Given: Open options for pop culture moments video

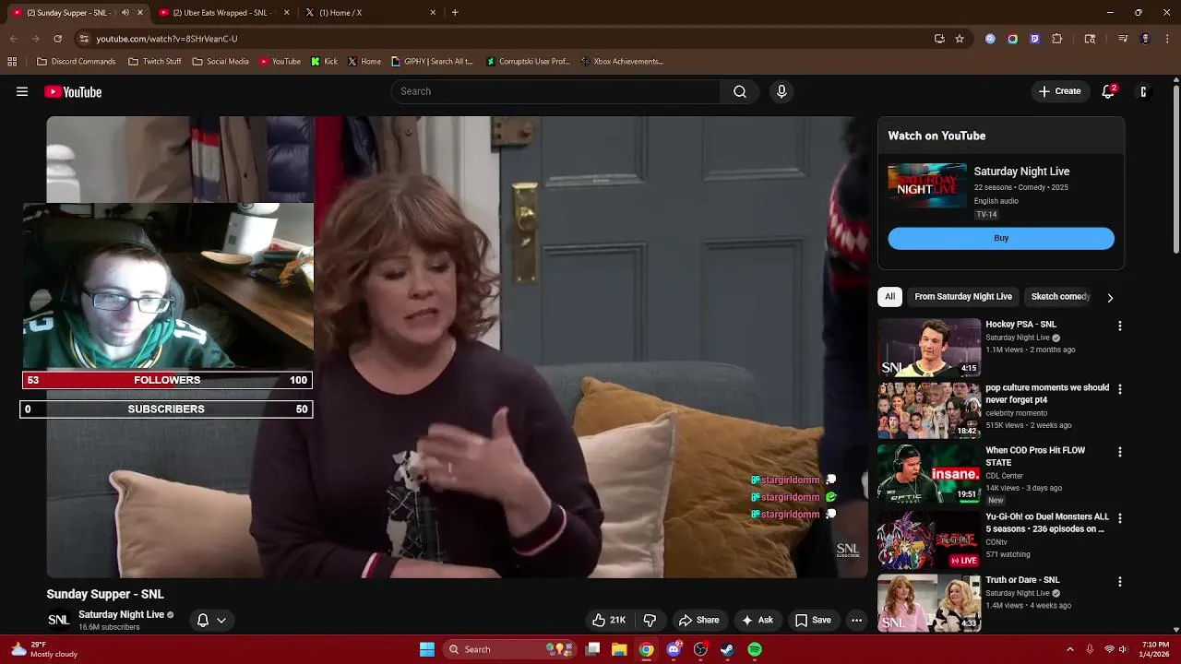Looking at the screenshot, I should pos(1120,389).
